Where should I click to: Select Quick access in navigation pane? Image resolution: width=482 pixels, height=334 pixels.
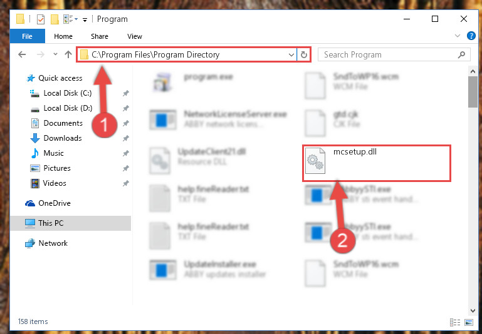coord(55,78)
